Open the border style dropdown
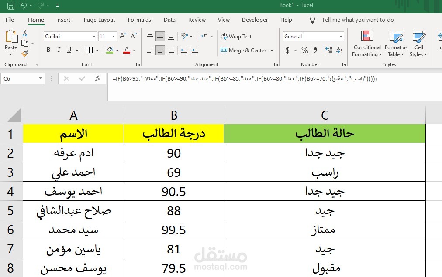This screenshot has width=442, height=277. 96,50
